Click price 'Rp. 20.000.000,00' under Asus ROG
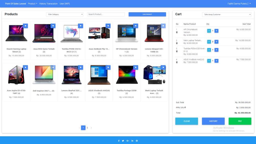The width and height of the screenshot is (256, 144). pyautogui.click(x=44, y=56)
